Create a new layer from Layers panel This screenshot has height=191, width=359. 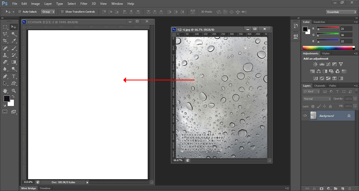[342, 188]
